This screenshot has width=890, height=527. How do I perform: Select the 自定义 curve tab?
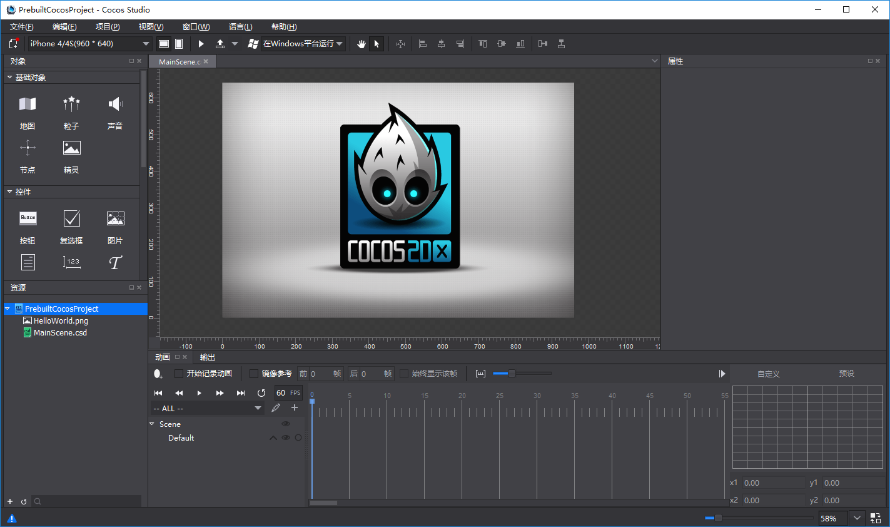pos(769,374)
